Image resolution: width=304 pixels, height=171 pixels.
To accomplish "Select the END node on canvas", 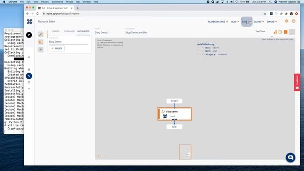I will (x=174, y=127).
